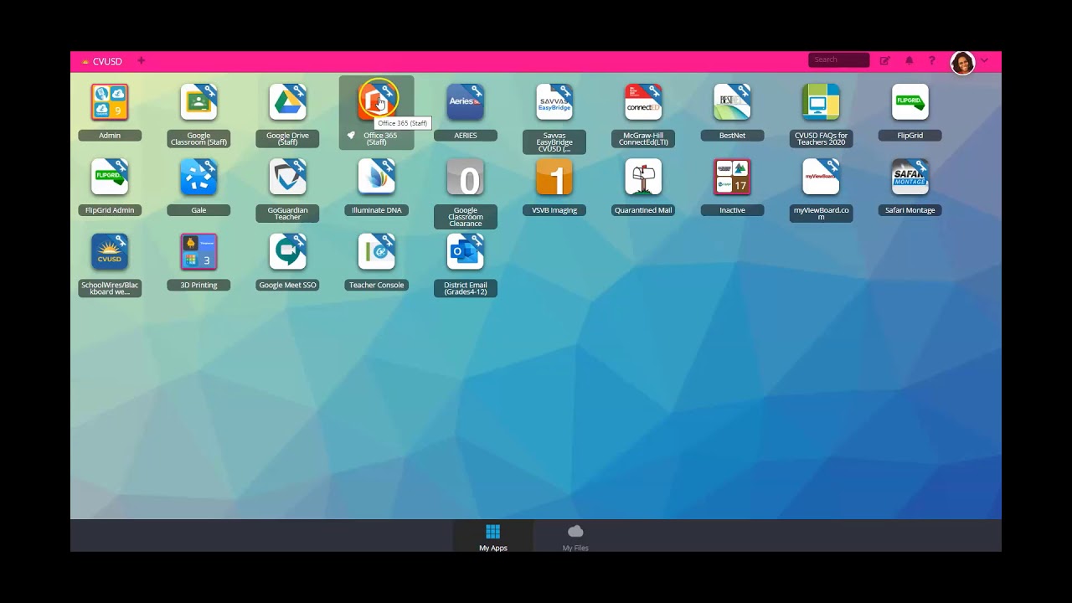Click the "BestNet" label text

732,136
